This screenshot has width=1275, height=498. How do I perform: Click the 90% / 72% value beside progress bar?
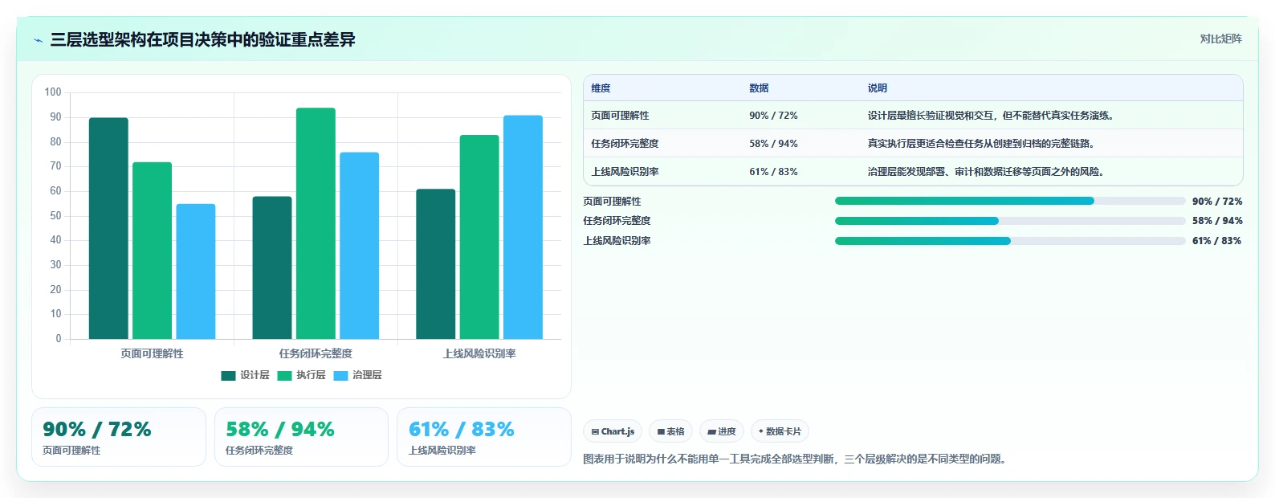pos(1217,202)
